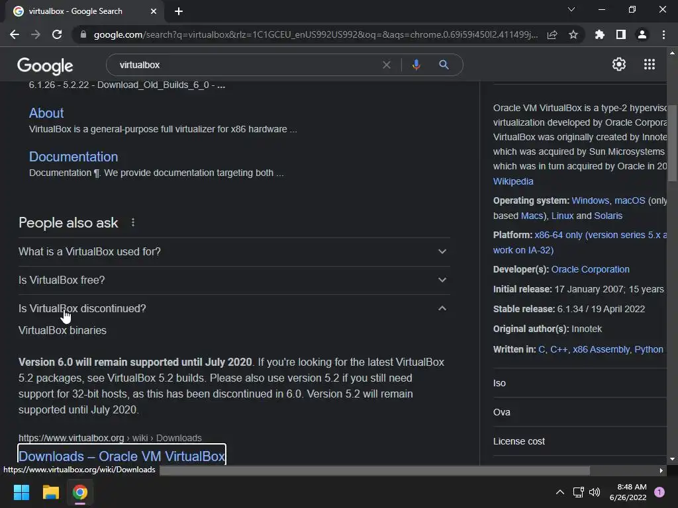
Task: Open the Extensions puzzle icon
Action: tap(600, 34)
